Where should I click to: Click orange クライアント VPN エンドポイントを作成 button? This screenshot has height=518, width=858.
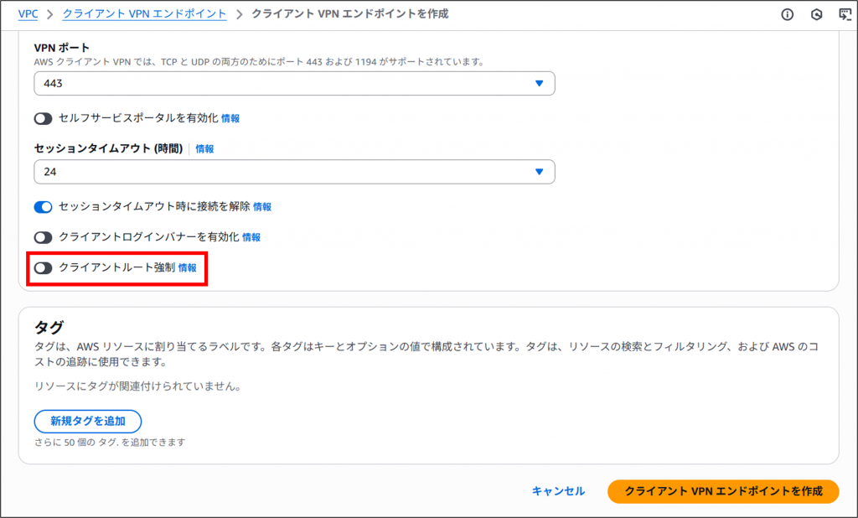pos(722,491)
